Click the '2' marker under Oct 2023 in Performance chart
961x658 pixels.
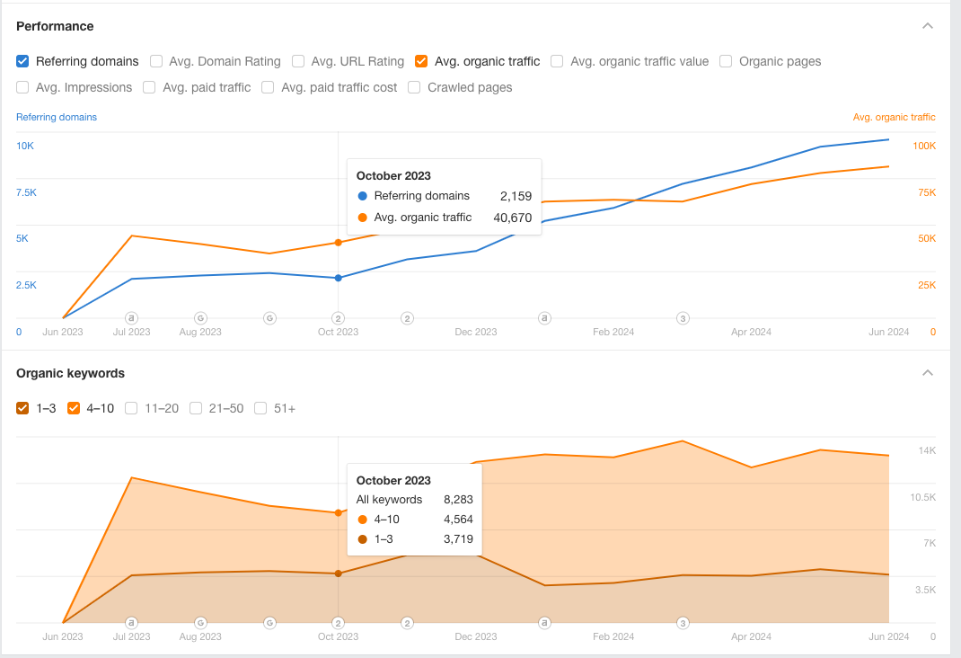339,318
